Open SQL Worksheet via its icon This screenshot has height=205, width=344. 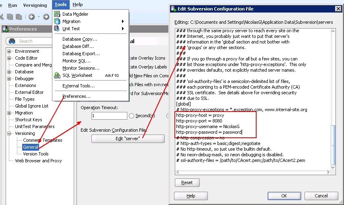[x=57, y=75]
